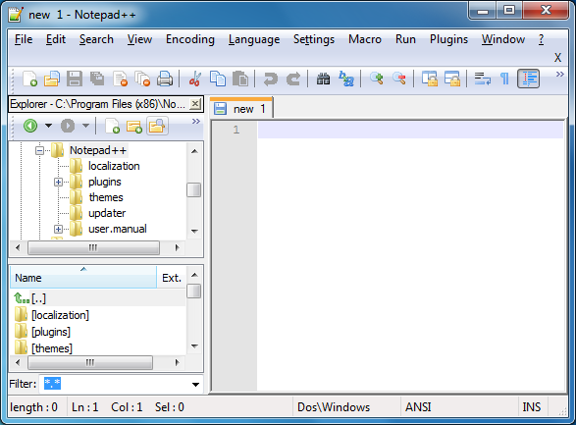The width and height of the screenshot is (576, 425).
Task: Print the document using printer icon
Action: click(x=165, y=79)
